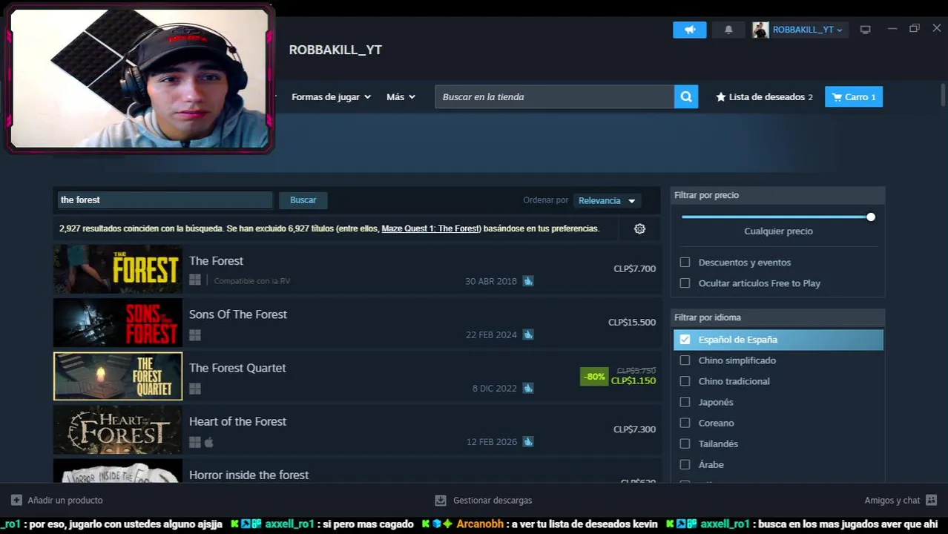948x534 pixels.
Task: Click the downloads icon beside Gestionar descargas
Action: [441, 500]
